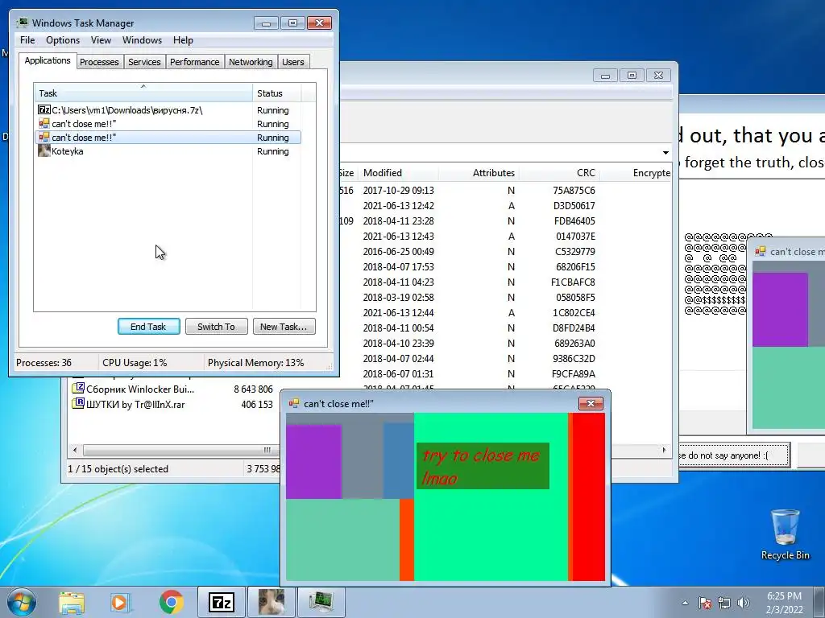
Task: Open Windows menu in Task Manager
Action: [142, 40]
